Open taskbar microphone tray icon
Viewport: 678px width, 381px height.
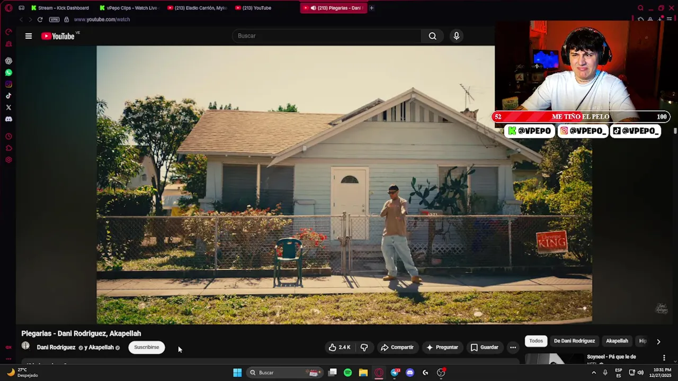pos(605,373)
